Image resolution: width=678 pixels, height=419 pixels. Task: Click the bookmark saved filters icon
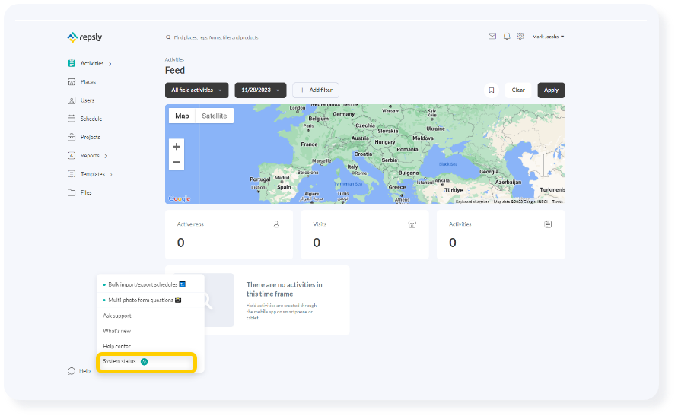[492, 90]
